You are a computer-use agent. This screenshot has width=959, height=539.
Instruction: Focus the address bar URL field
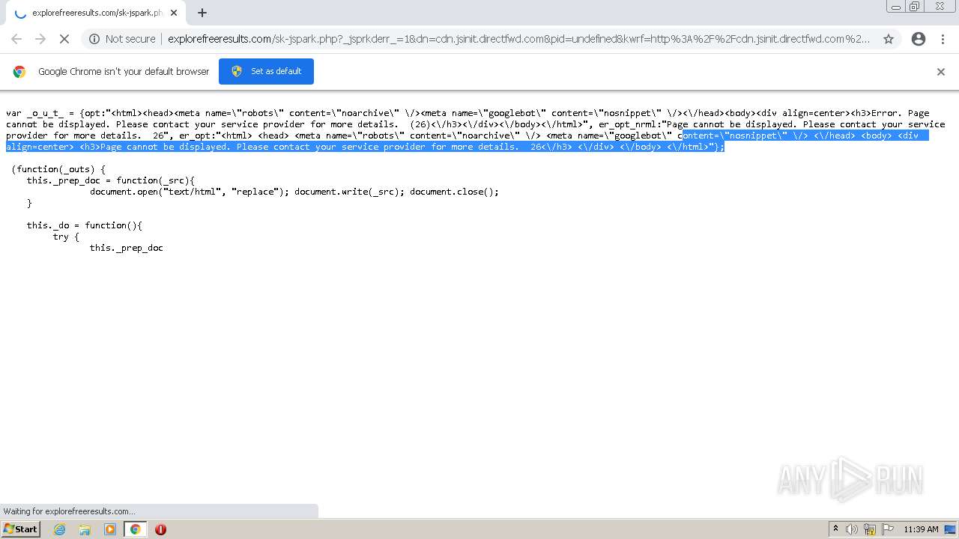pyautogui.click(x=518, y=39)
